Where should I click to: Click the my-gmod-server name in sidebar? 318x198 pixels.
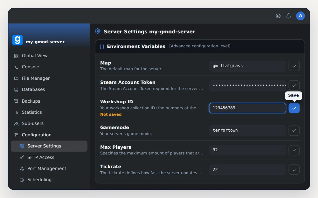45,42
